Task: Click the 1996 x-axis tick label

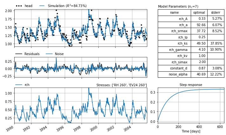Action: 60,128
